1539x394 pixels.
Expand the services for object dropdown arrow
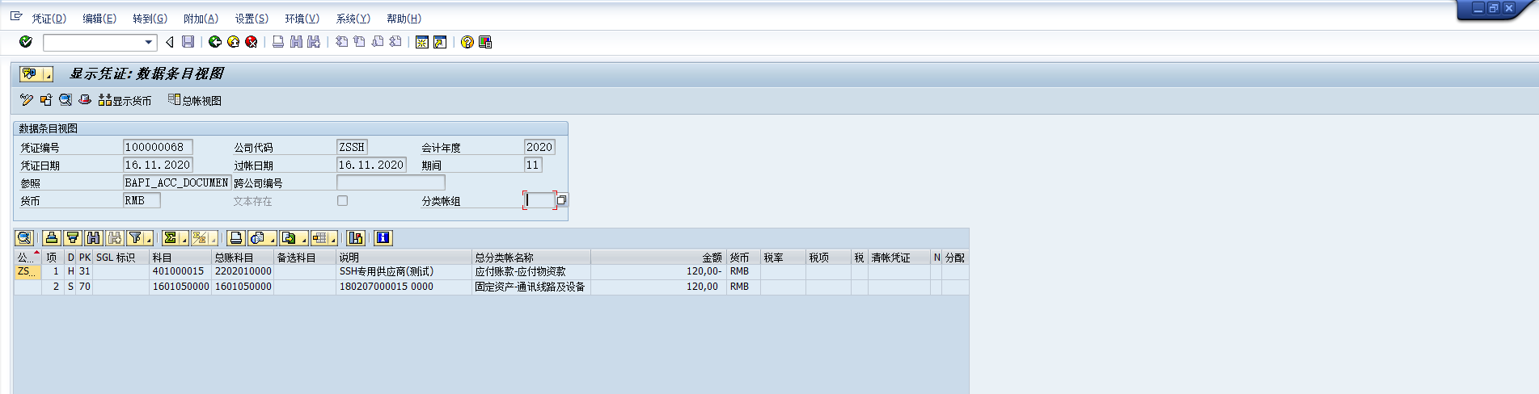click(x=48, y=74)
